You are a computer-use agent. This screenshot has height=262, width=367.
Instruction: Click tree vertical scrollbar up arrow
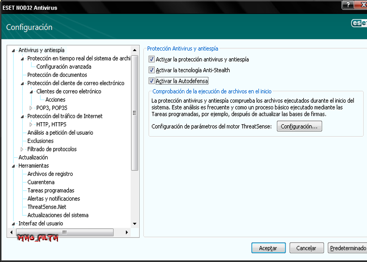click(x=135, y=50)
